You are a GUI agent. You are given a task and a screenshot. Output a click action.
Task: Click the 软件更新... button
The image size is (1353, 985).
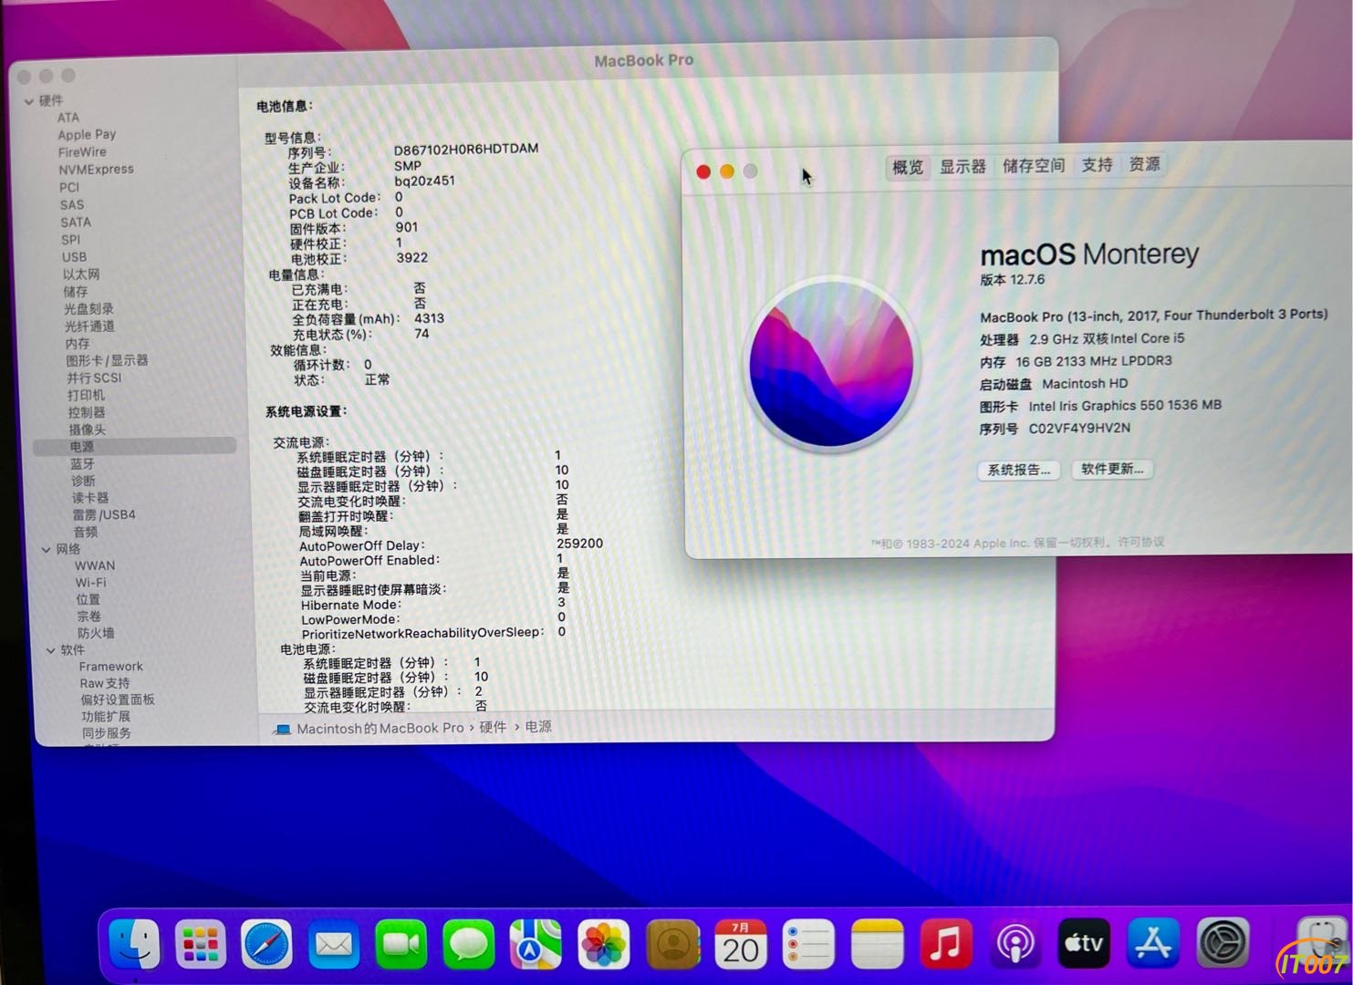pyautogui.click(x=1112, y=469)
